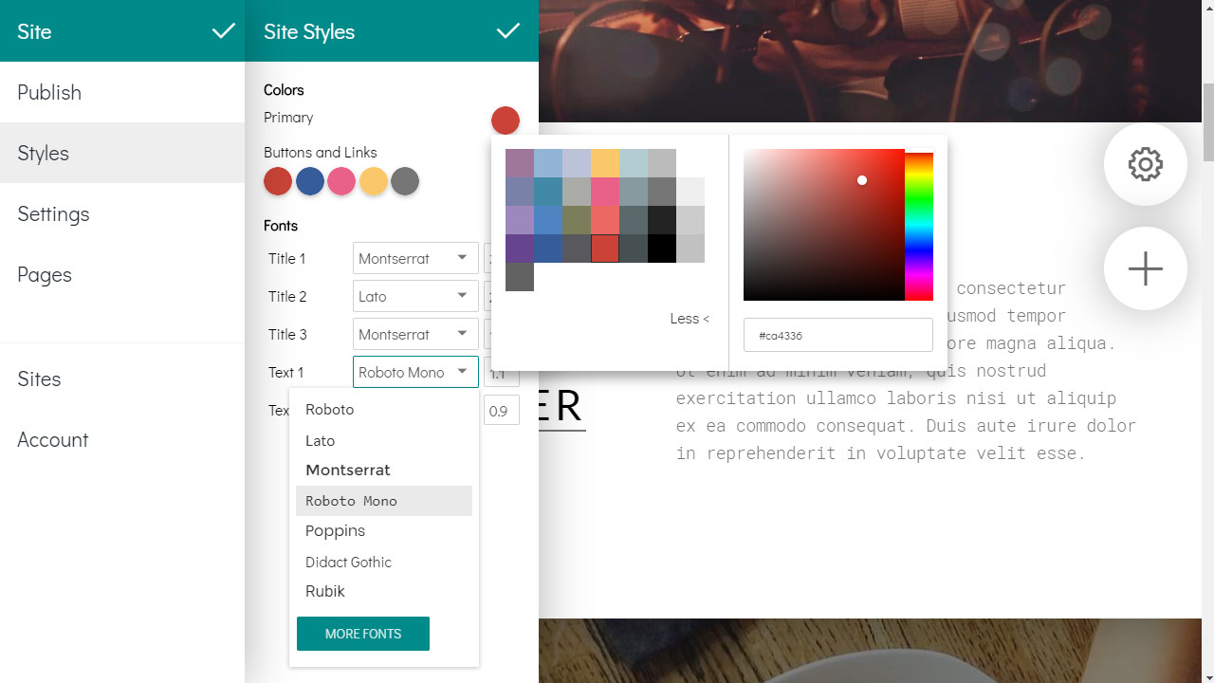Click the hex color input field
This screenshot has height=683, width=1214.
coord(837,335)
